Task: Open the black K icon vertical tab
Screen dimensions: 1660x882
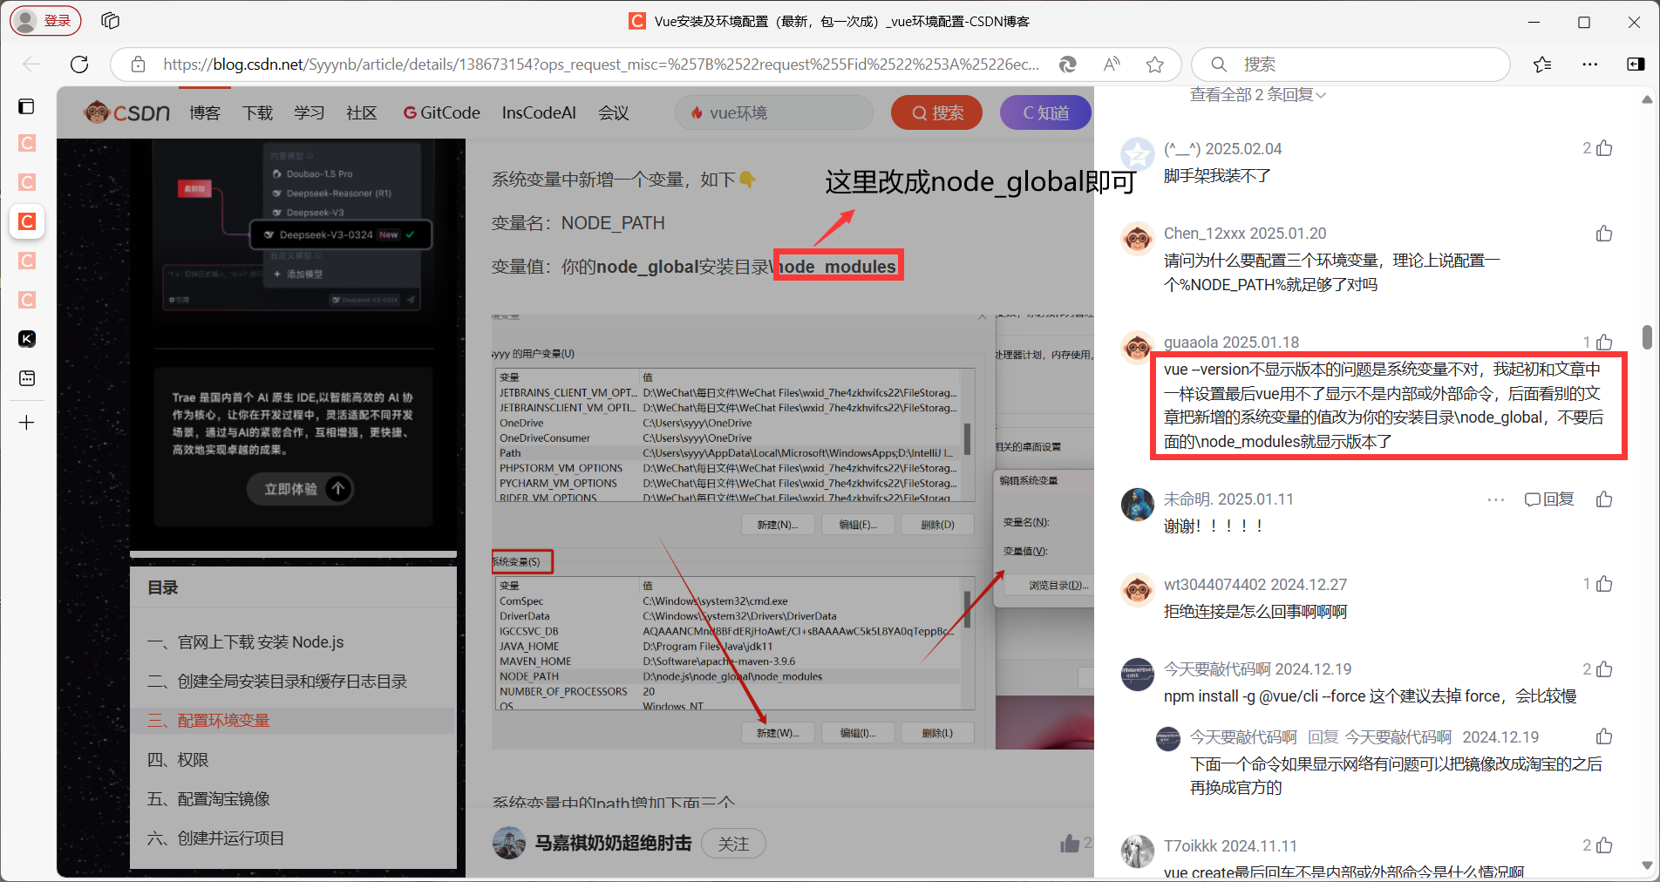Action: (27, 339)
